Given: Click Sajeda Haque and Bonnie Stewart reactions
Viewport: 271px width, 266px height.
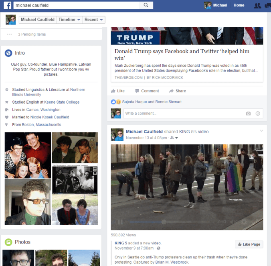Looking at the screenshot, I should coord(152,102).
